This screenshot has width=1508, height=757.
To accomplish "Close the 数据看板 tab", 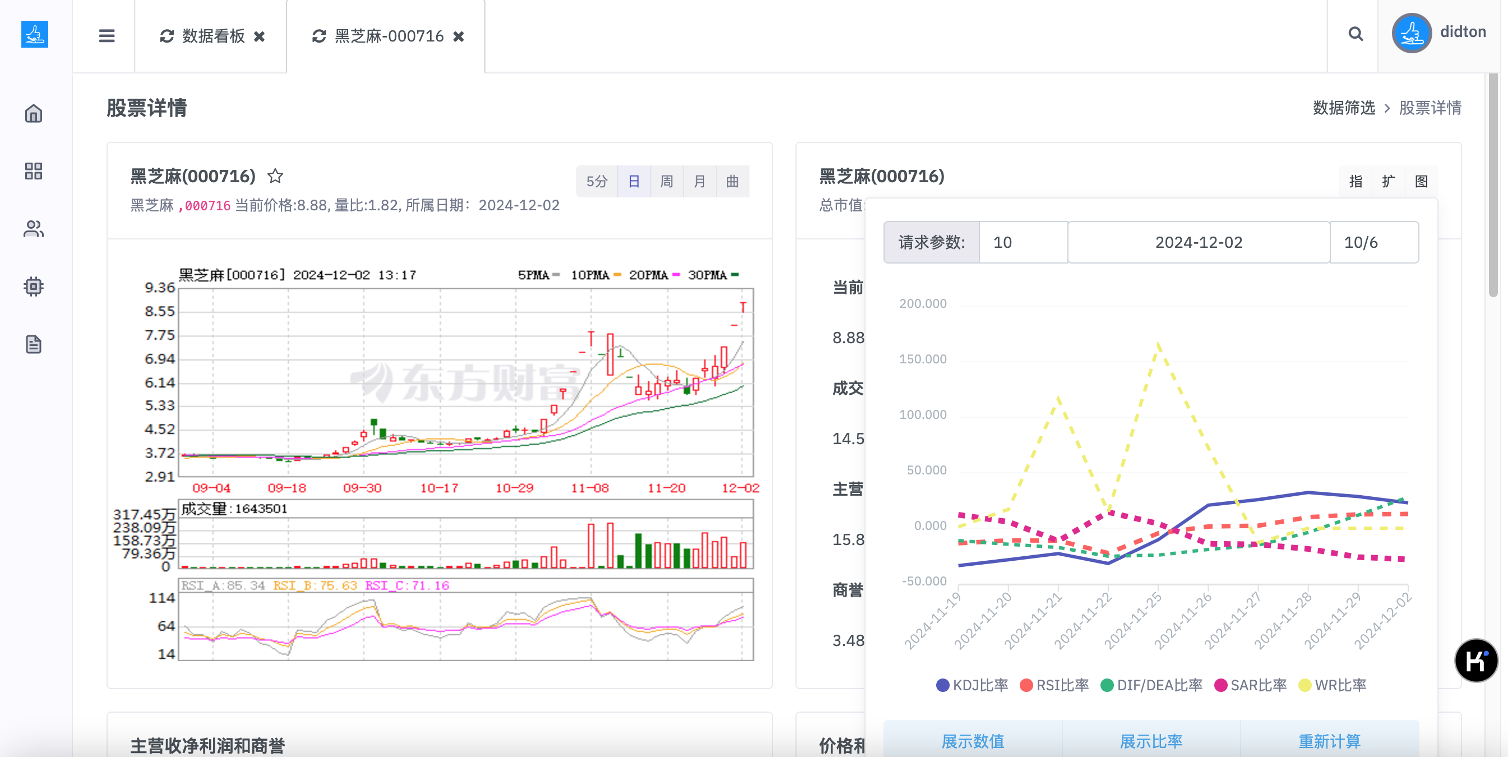I will [x=260, y=36].
